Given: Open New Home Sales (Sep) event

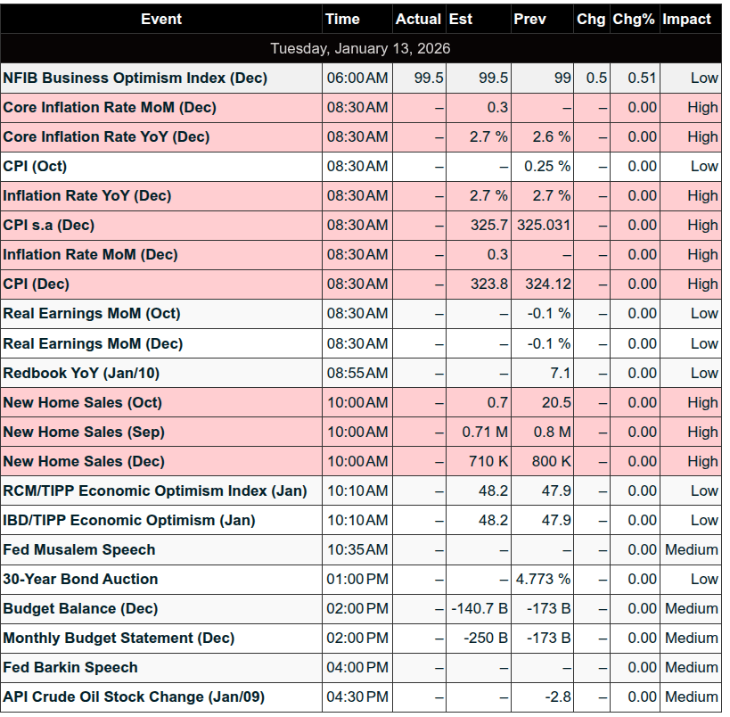Looking at the screenshot, I should 84,432.
